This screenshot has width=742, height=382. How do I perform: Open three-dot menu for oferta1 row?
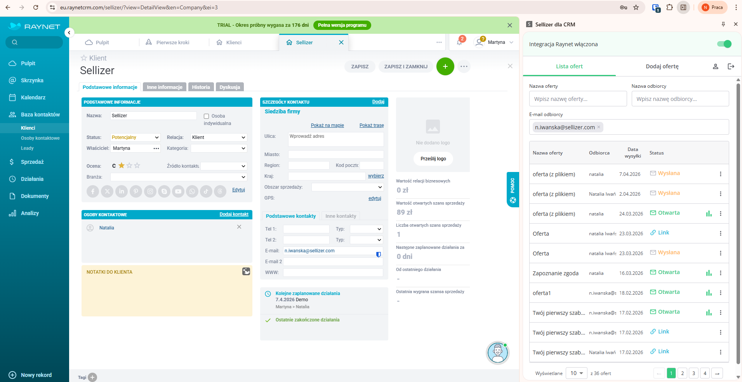click(720, 293)
